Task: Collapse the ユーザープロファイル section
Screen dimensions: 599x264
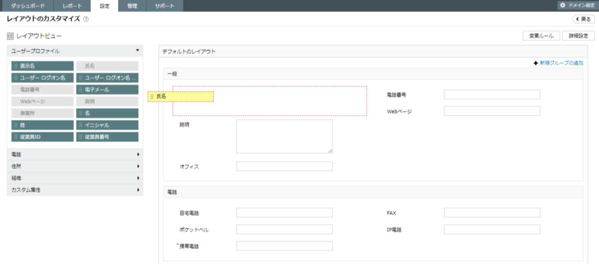Action: (x=137, y=51)
